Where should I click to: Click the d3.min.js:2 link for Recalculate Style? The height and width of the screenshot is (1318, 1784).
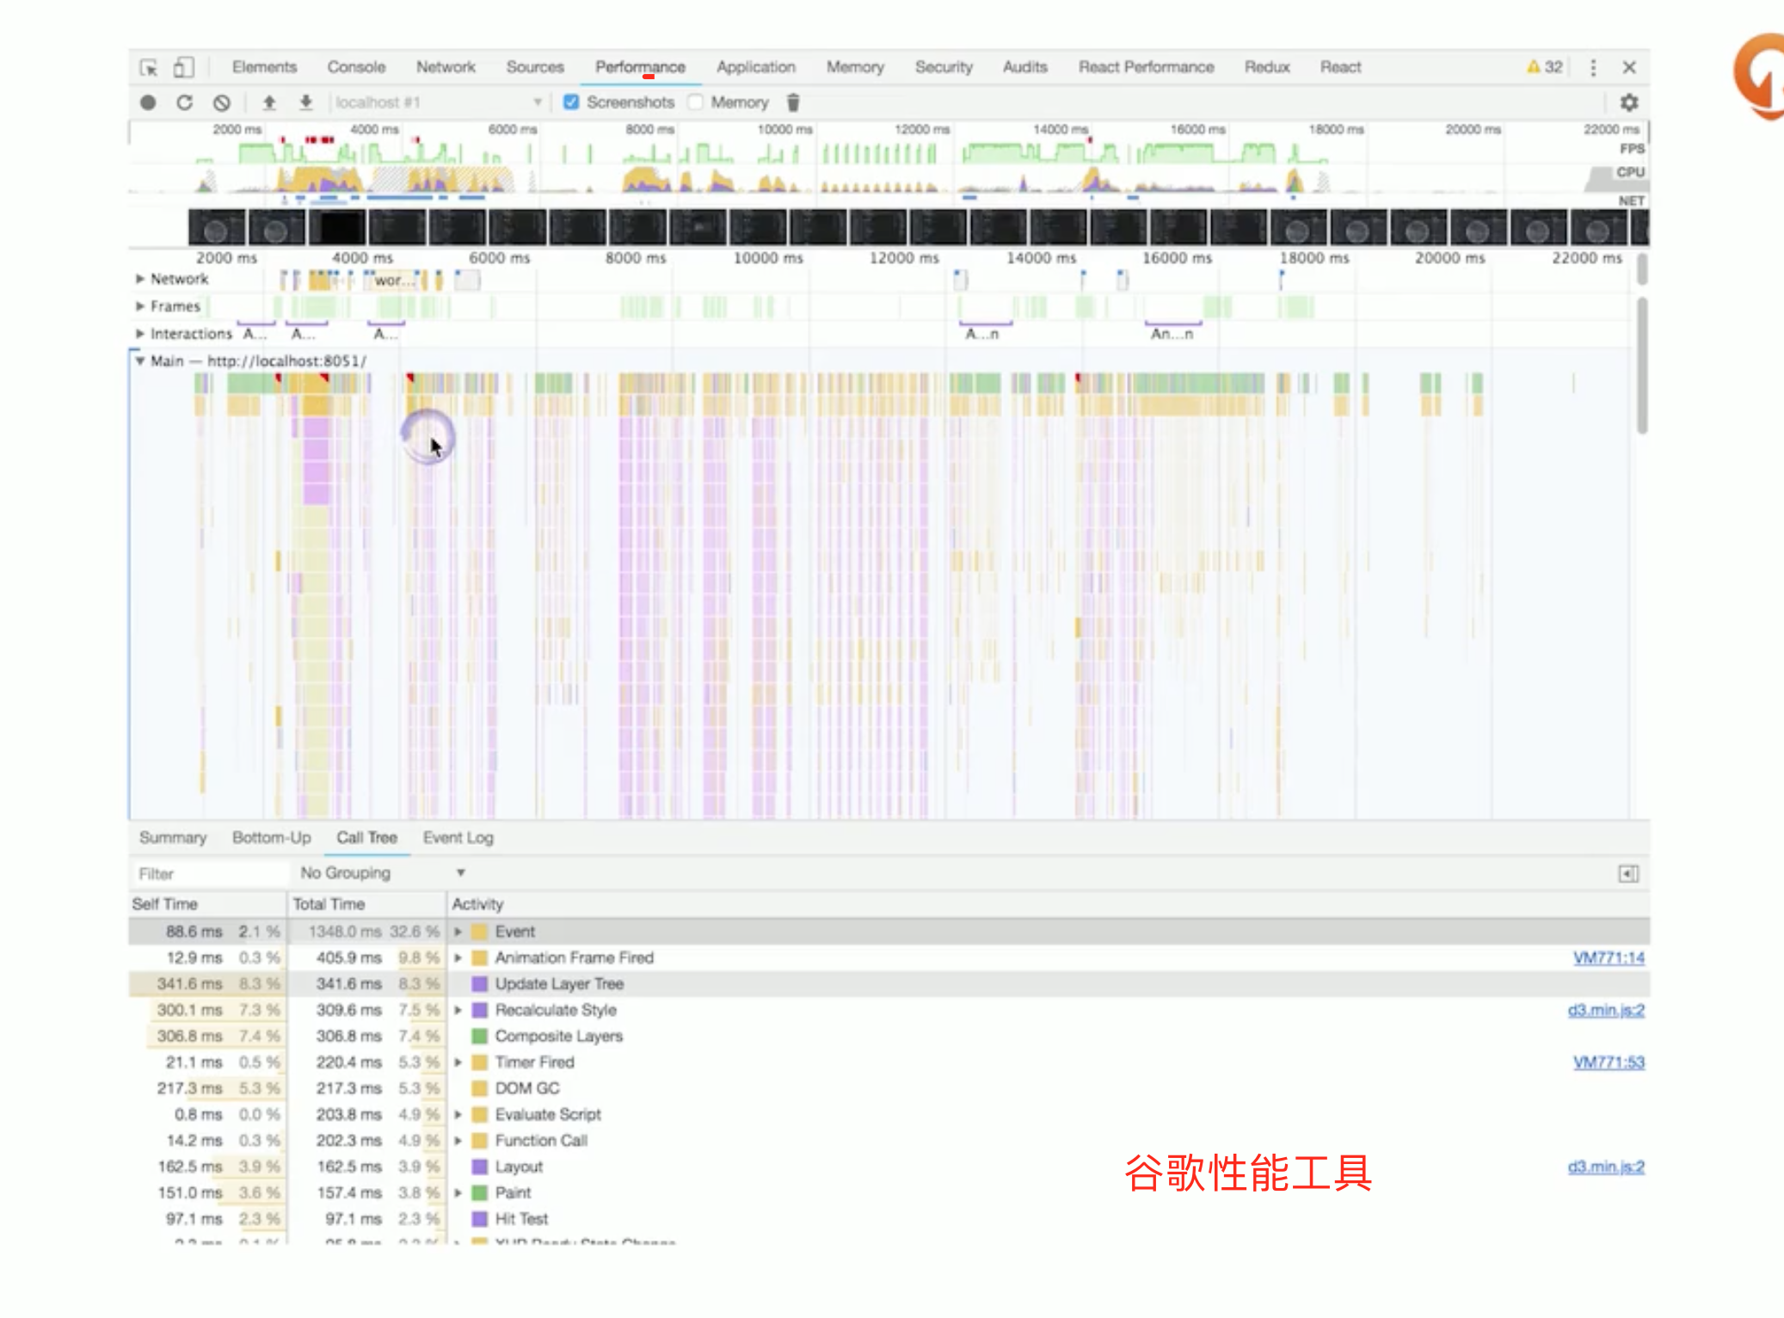(x=1605, y=1010)
